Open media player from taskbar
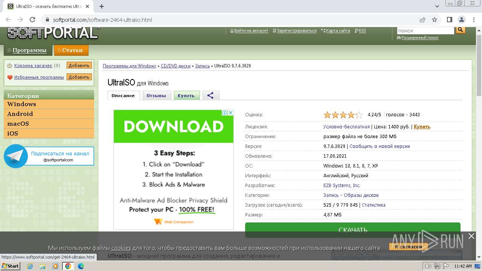Viewport: 482px width, 271px height. coord(55,266)
